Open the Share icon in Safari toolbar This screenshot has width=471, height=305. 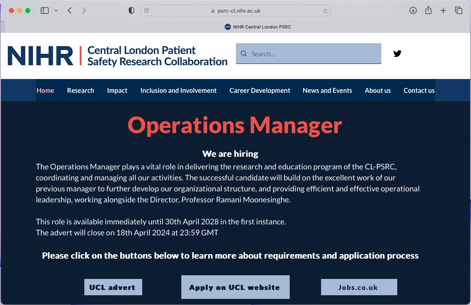point(428,10)
